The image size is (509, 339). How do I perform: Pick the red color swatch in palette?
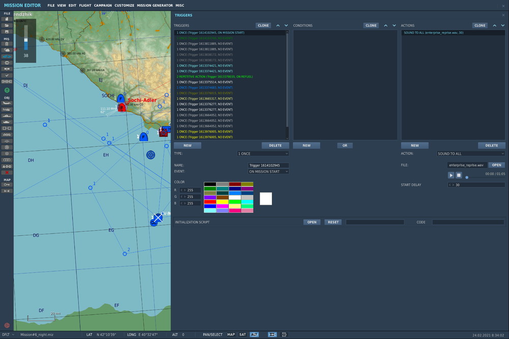[x=209, y=202]
